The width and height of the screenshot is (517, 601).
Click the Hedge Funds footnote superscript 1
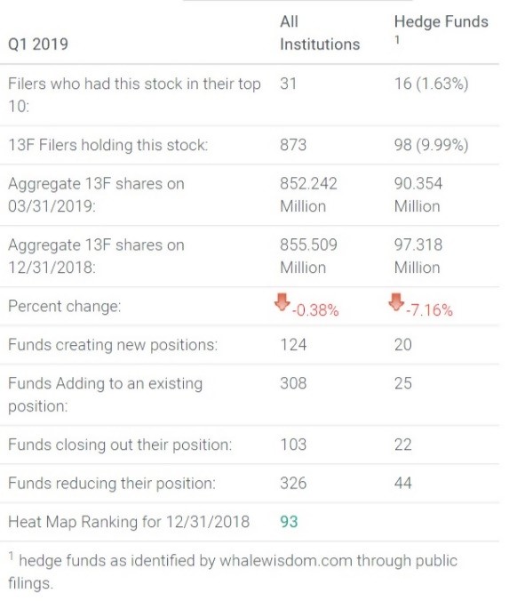click(397, 40)
